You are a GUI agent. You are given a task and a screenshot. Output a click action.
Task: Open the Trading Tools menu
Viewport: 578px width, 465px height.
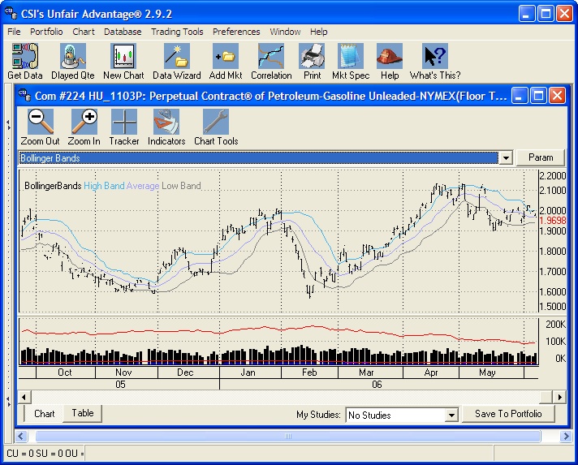coord(177,32)
